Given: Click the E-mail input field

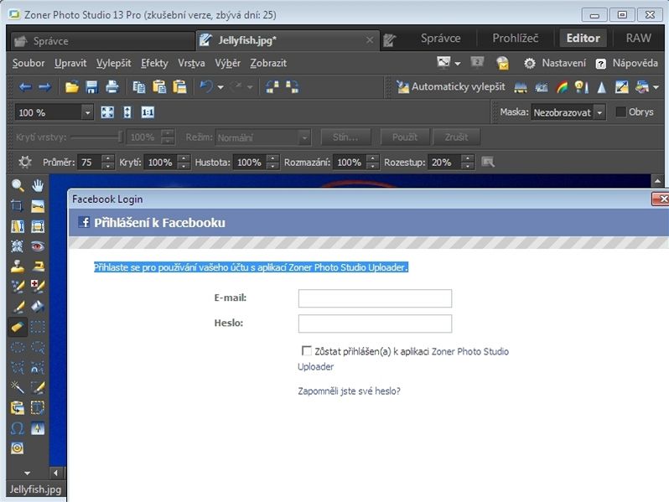Looking at the screenshot, I should coord(375,298).
